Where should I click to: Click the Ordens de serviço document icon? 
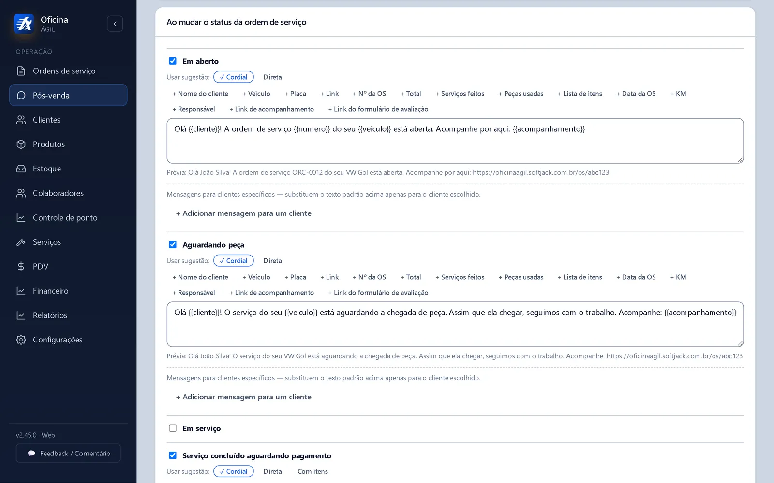tap(21, 71)
